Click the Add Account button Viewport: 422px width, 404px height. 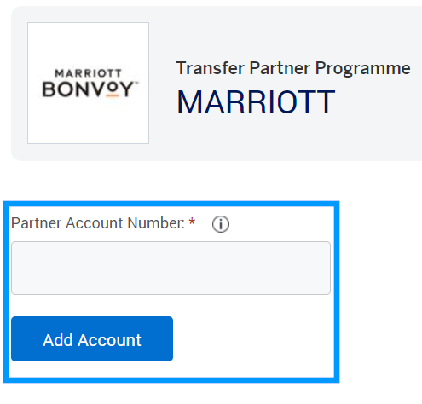tap(92, 338)
